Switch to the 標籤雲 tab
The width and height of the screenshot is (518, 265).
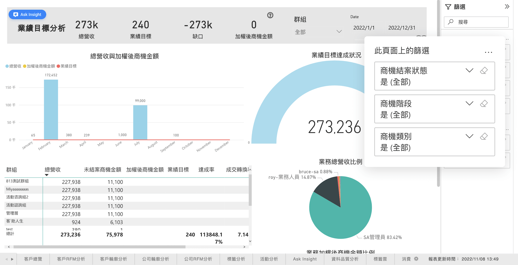[x=380, y=259]
